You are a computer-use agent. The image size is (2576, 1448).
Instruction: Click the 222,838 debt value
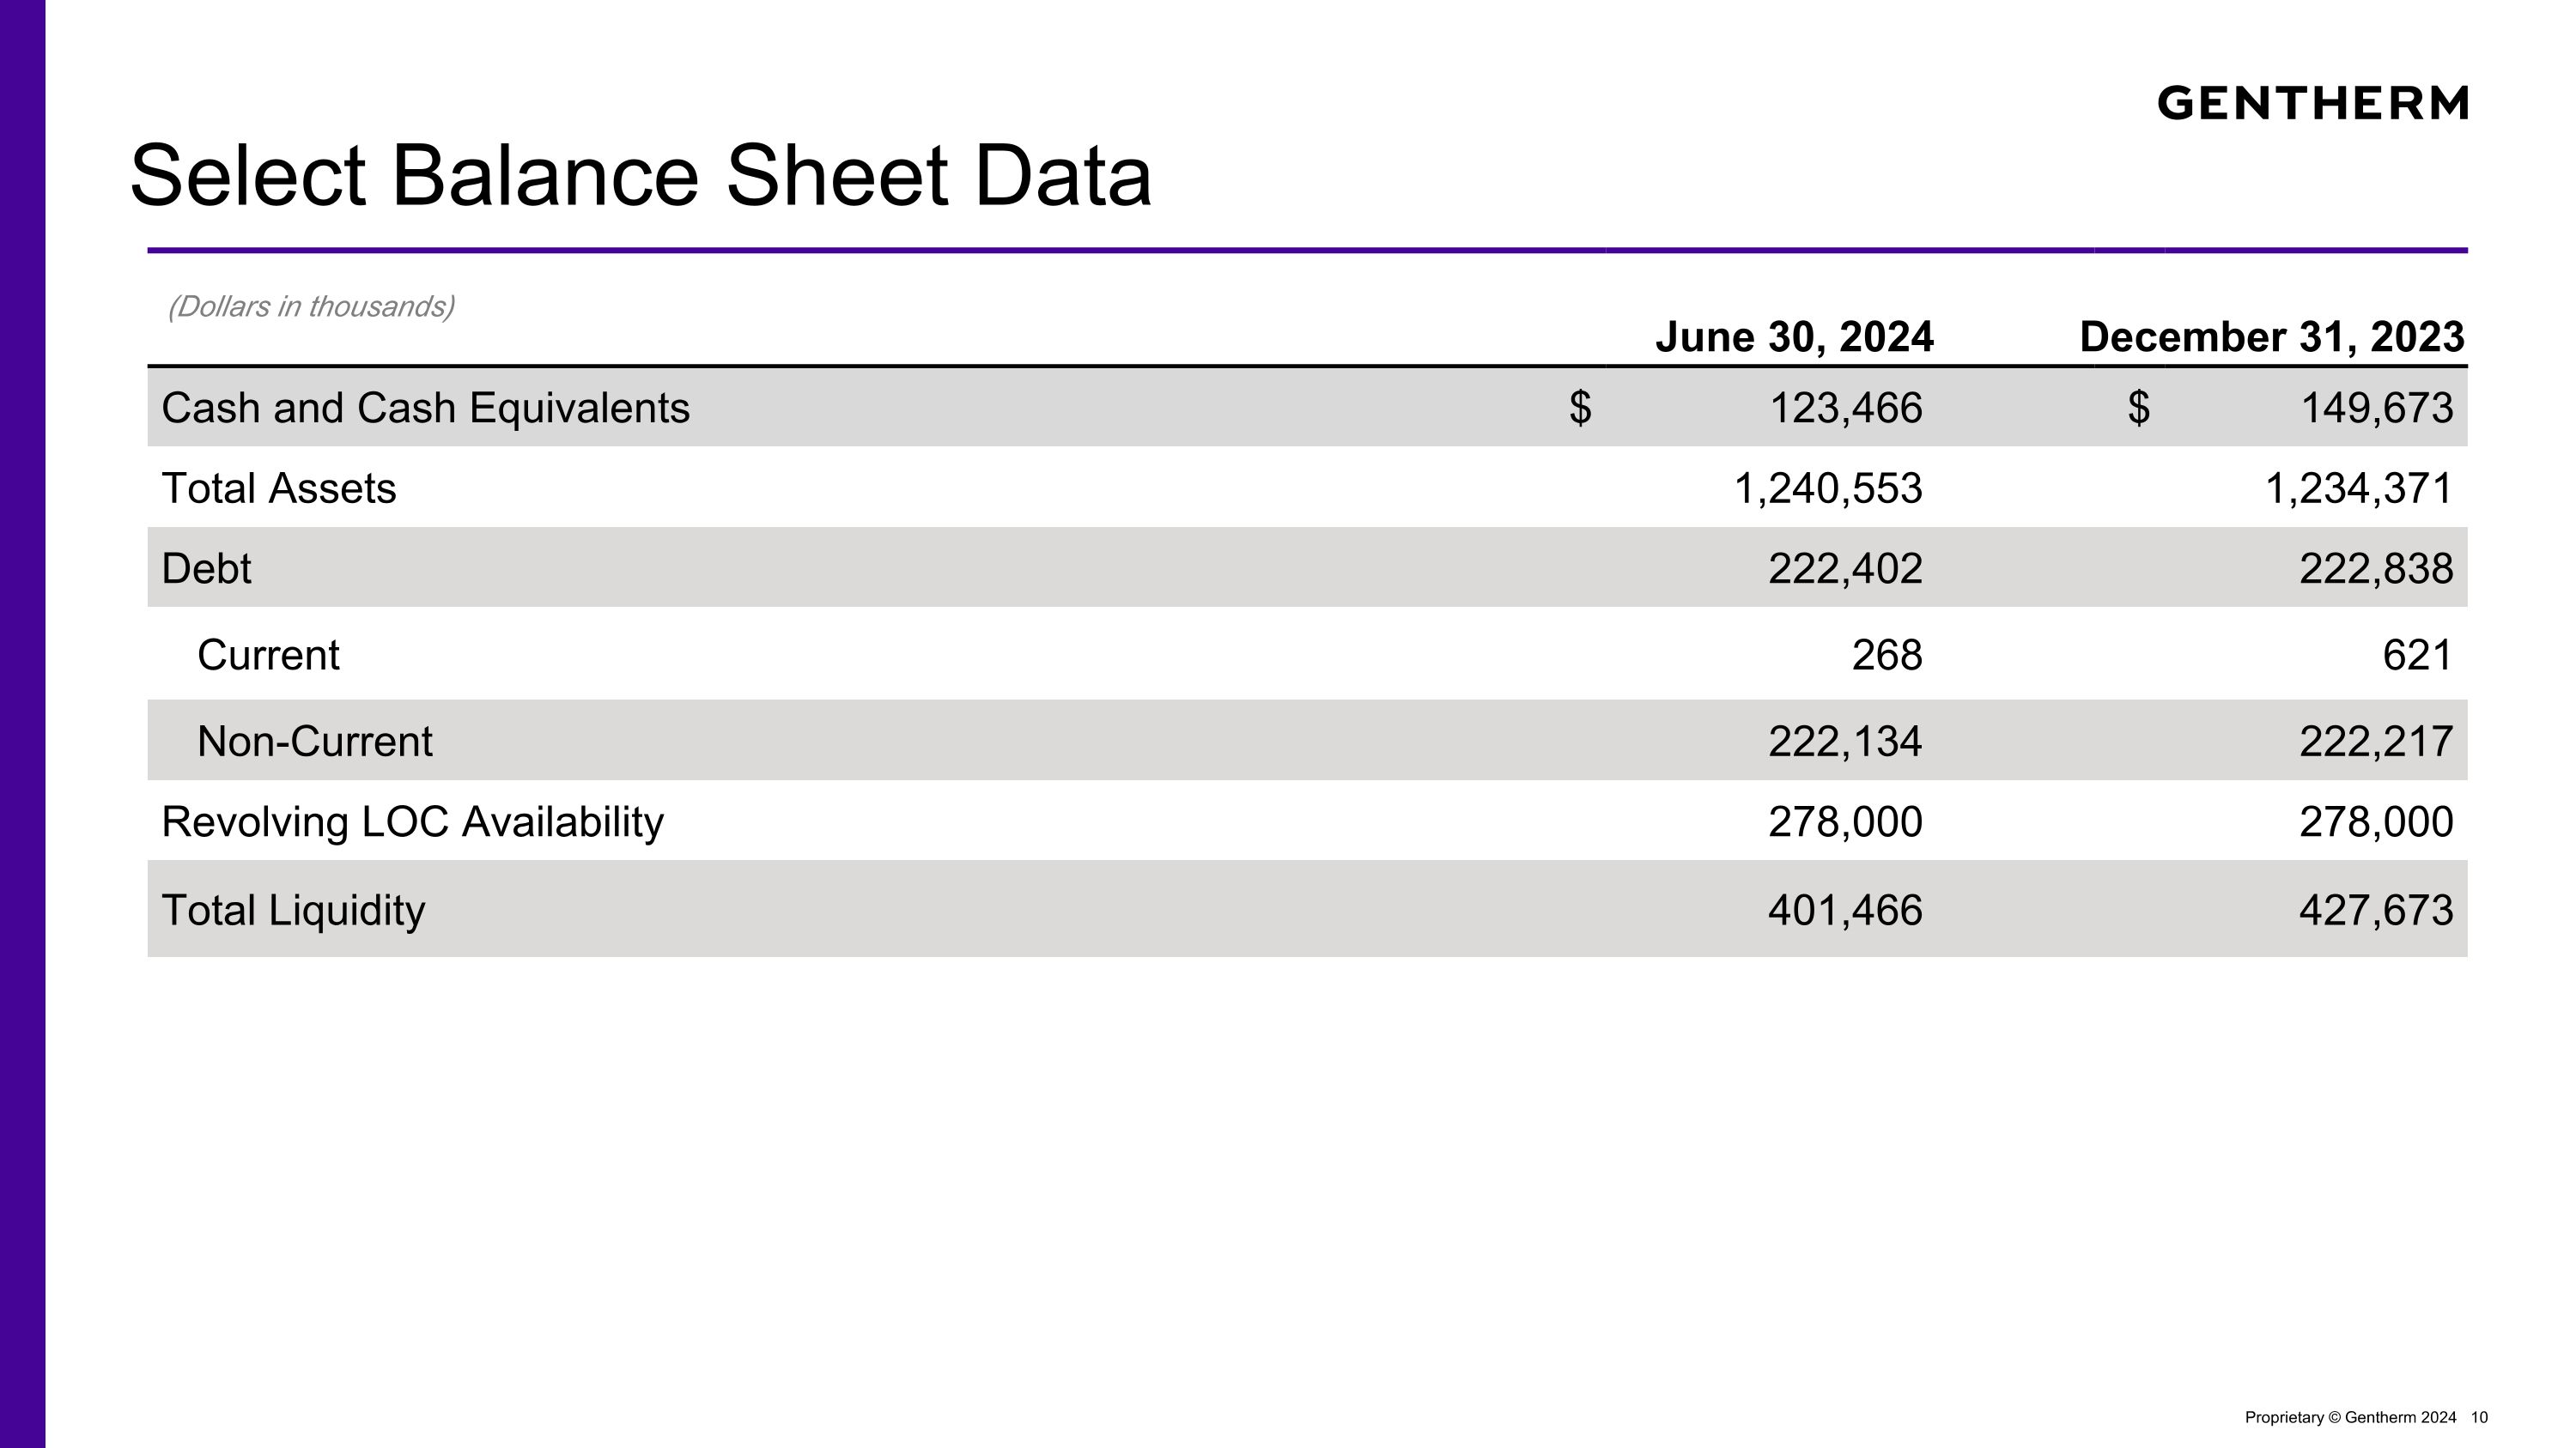tap(2376, 568)
